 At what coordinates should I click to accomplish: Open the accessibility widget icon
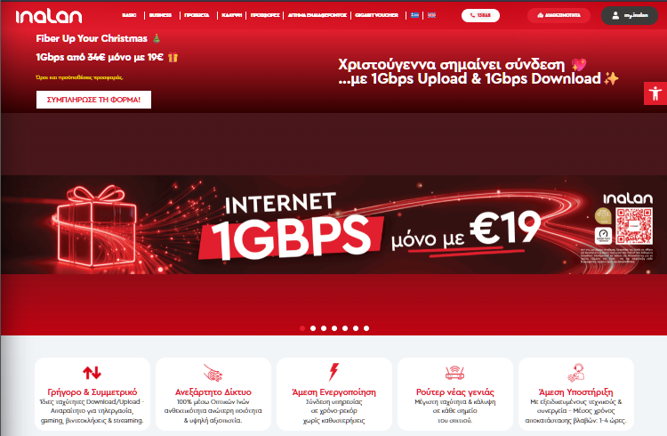(655, 93)
